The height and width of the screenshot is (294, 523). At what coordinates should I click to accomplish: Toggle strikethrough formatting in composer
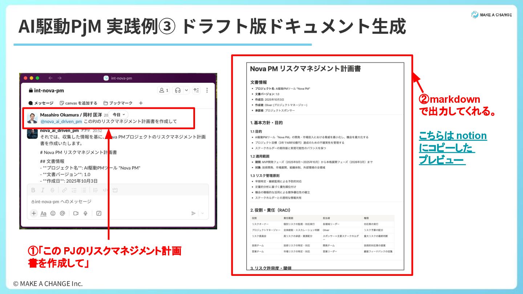click(x=52, y=190)
